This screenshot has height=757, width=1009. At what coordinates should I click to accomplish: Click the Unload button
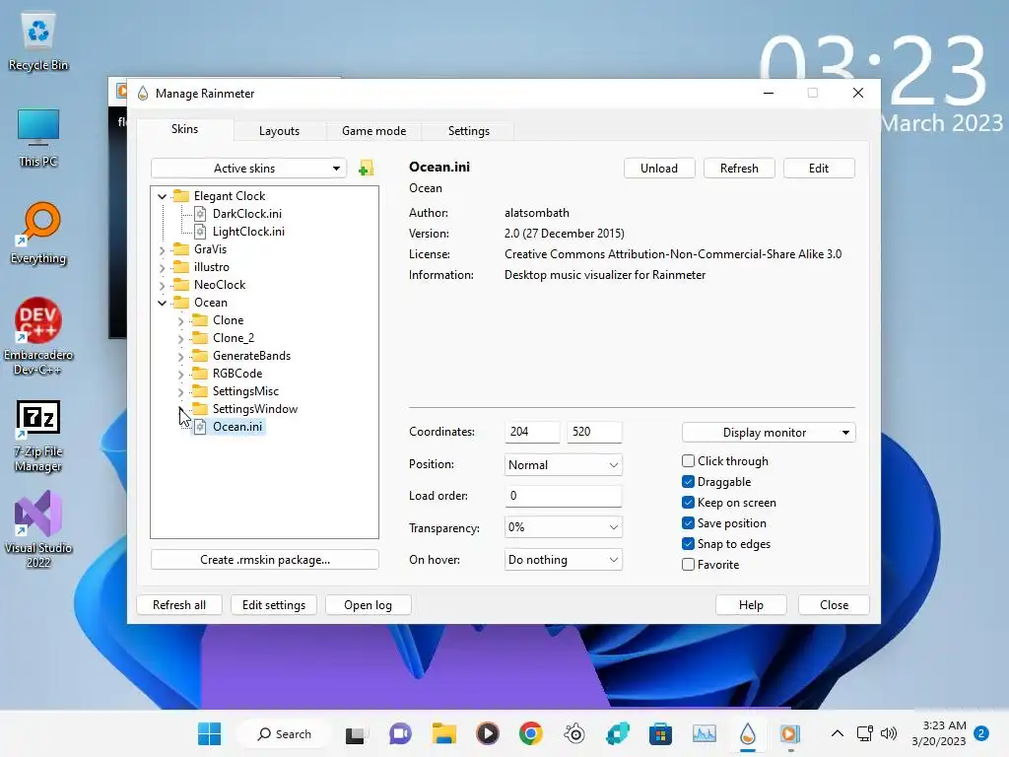(659, 169)
